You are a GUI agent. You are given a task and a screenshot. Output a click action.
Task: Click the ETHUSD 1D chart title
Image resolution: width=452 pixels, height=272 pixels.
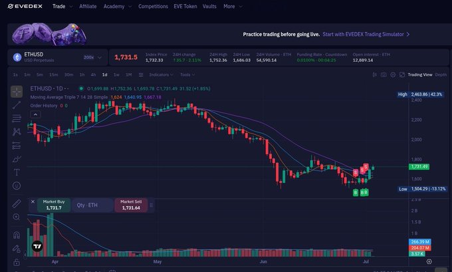tap(47, 88)
